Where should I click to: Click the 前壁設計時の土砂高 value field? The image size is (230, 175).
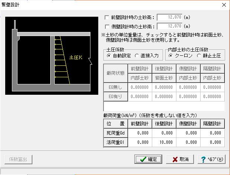tap(170, 17)
